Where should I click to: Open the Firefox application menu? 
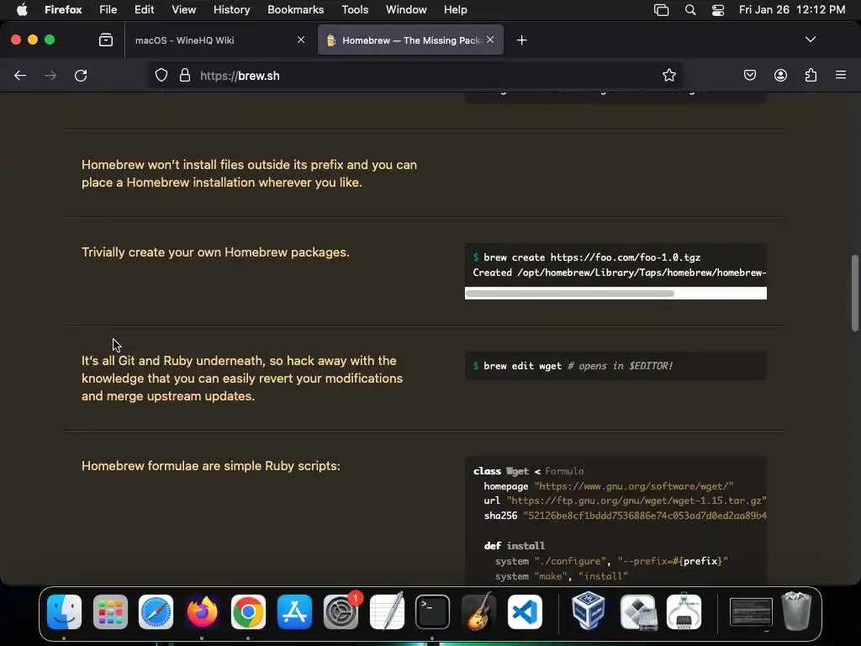click(x=63, y=10)
